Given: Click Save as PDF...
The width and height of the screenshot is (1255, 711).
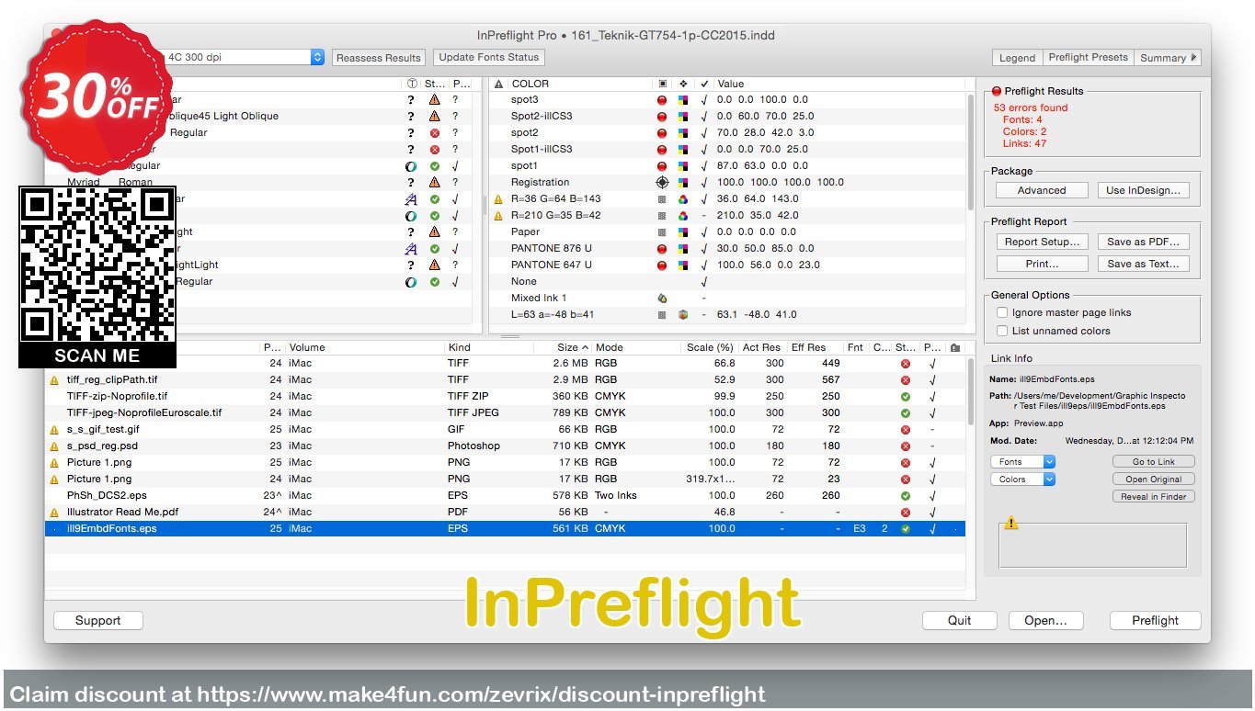Looking at the screenshot, I should [x=1143, y=242].
